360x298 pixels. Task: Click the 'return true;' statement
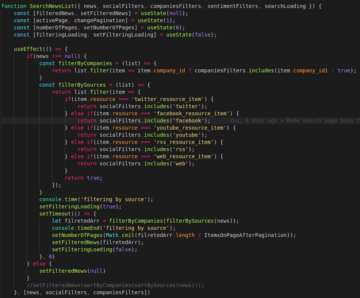[x=83, y=178]
